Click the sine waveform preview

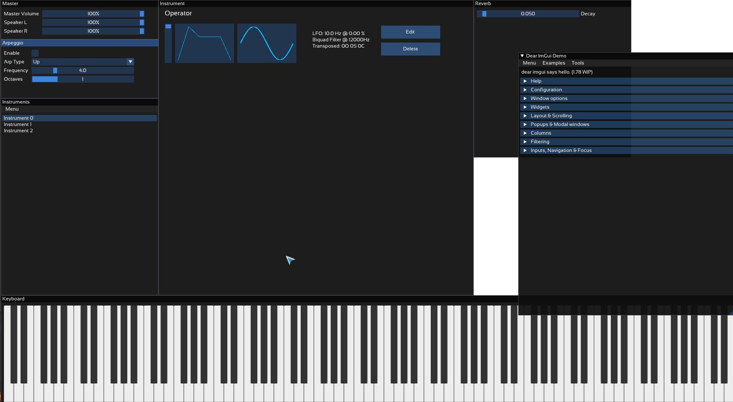pos(266,43)
